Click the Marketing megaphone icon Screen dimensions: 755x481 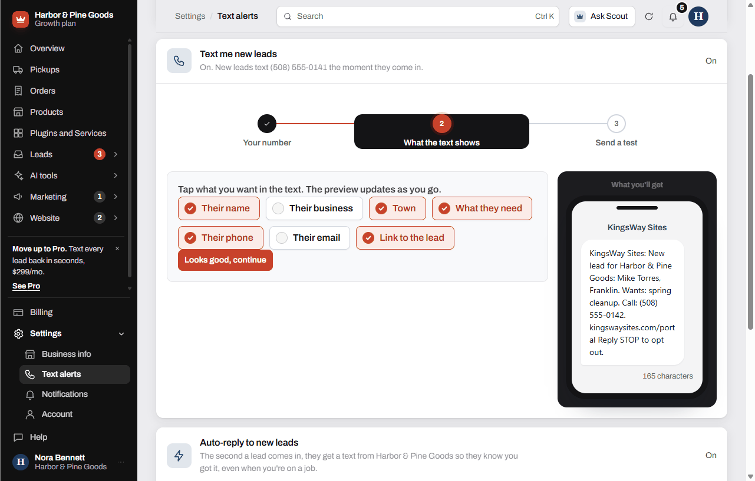click(18, 197)
